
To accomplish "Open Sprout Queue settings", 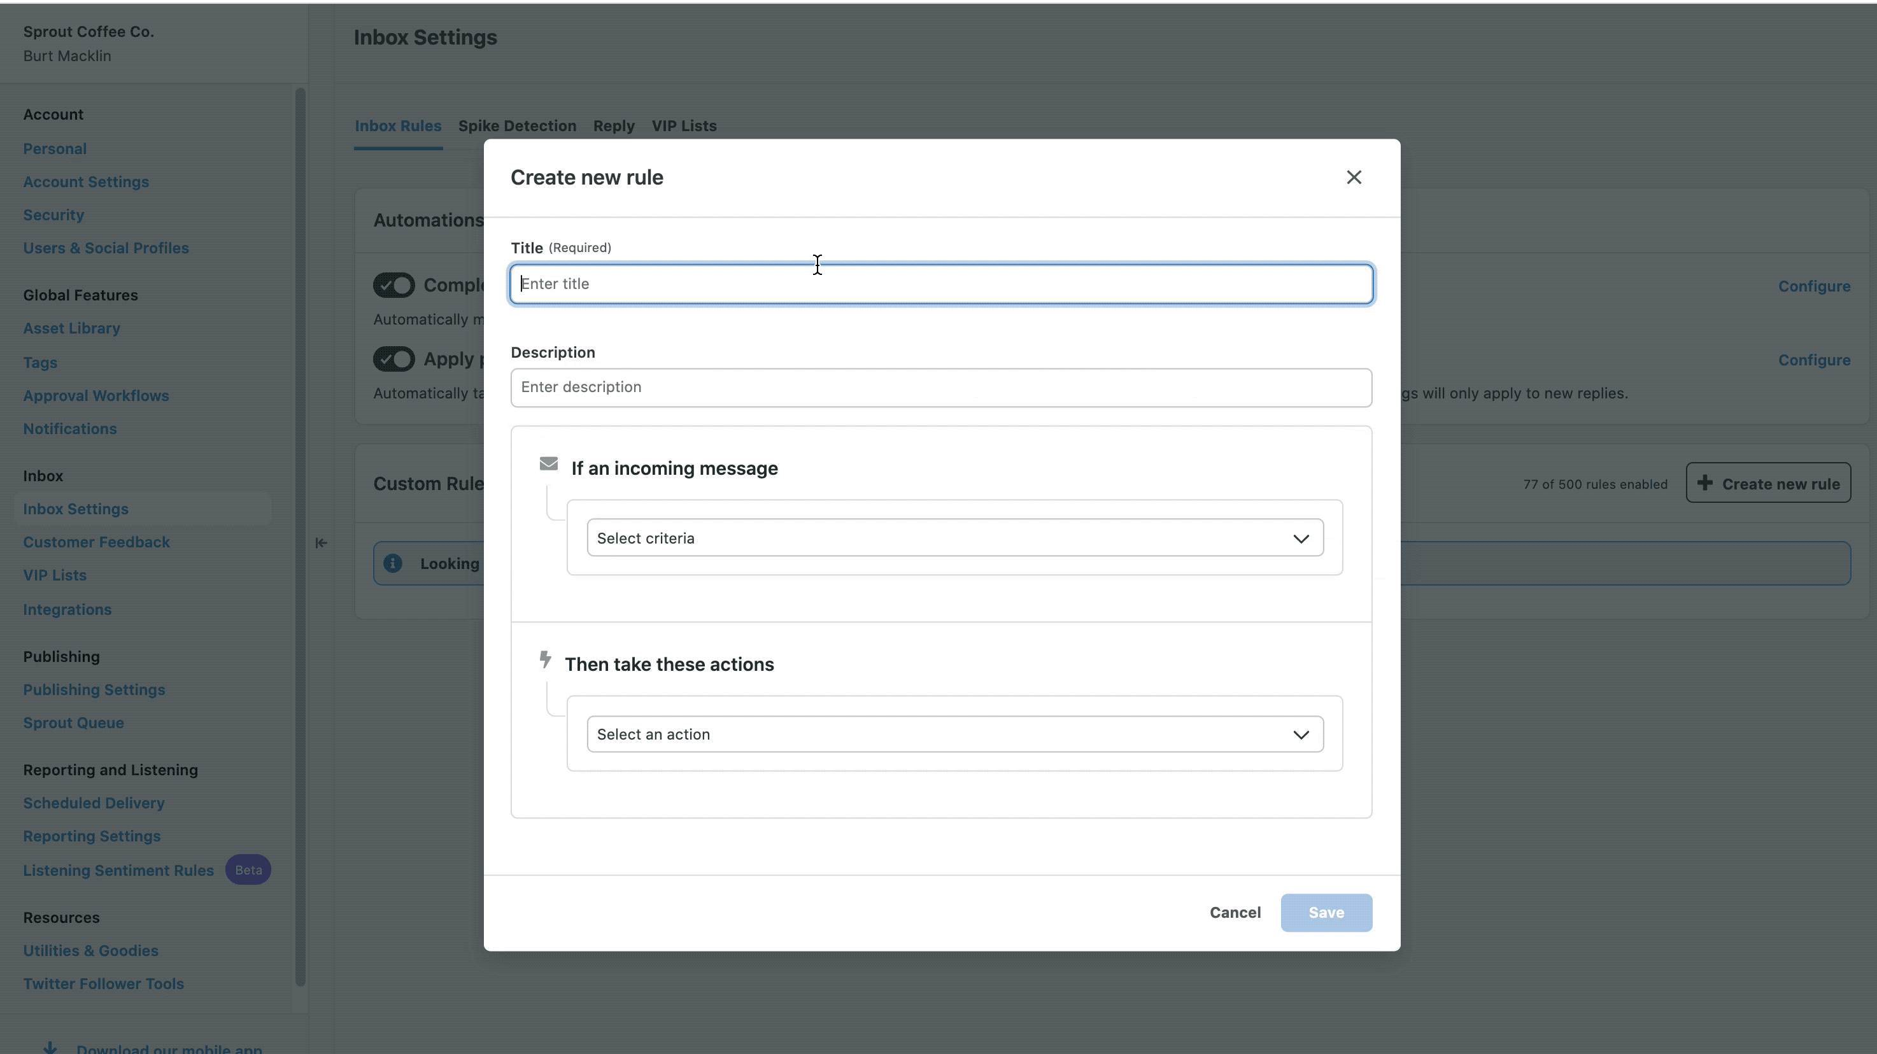I will point(74,723).
